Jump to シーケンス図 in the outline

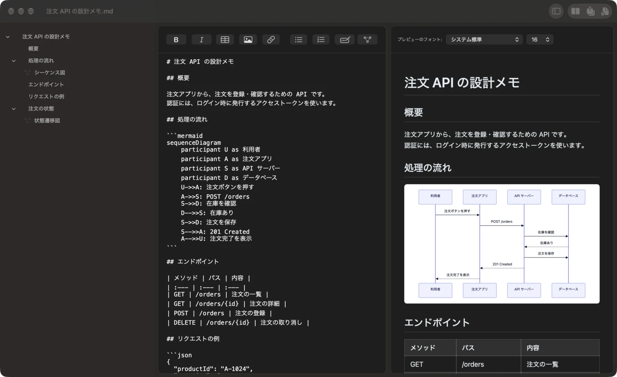[x=49, y=72]
